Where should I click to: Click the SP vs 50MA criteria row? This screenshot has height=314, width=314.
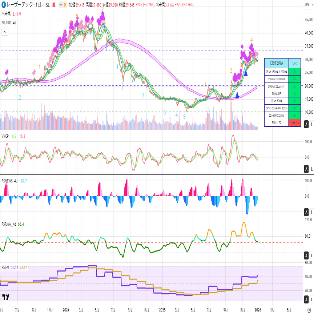[x=282, y=101]
